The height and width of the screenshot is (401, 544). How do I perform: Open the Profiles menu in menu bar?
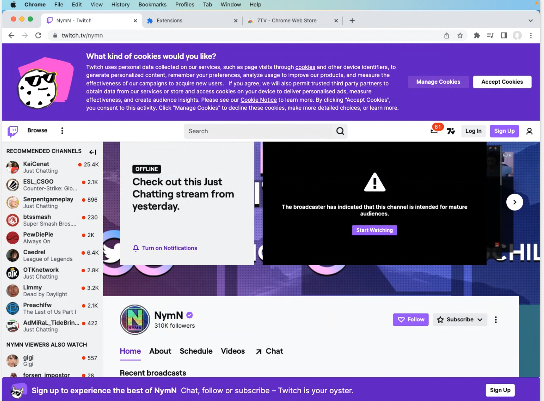pyautogui.click(x=185, y=4)
